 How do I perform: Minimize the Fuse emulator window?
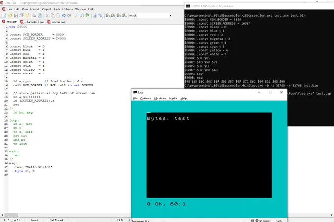click(259, 92)
